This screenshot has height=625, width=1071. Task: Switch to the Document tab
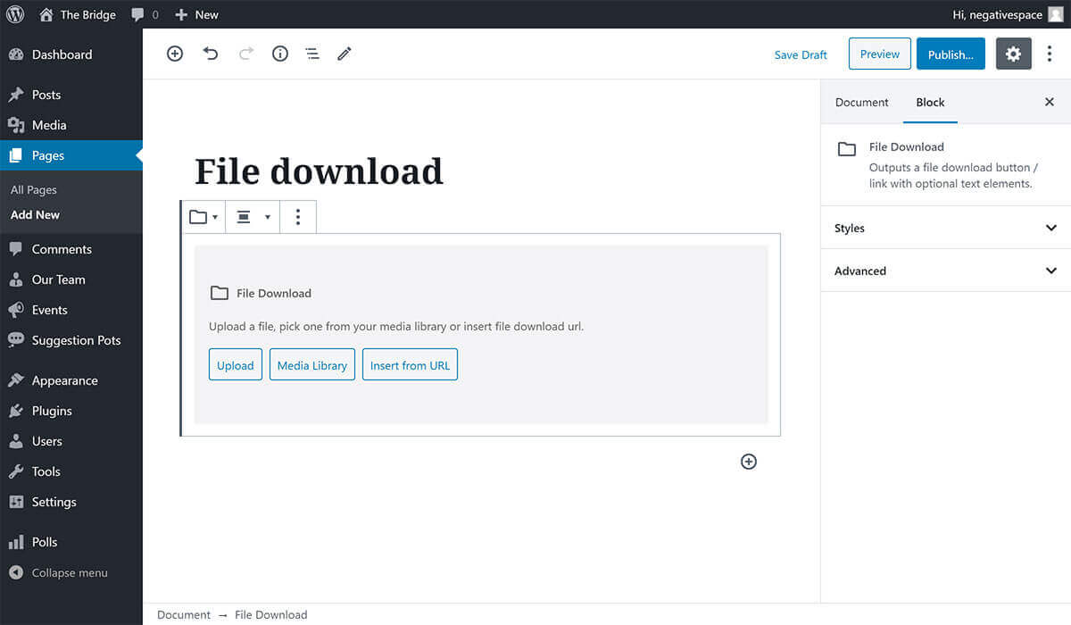[x=861, y=103]
